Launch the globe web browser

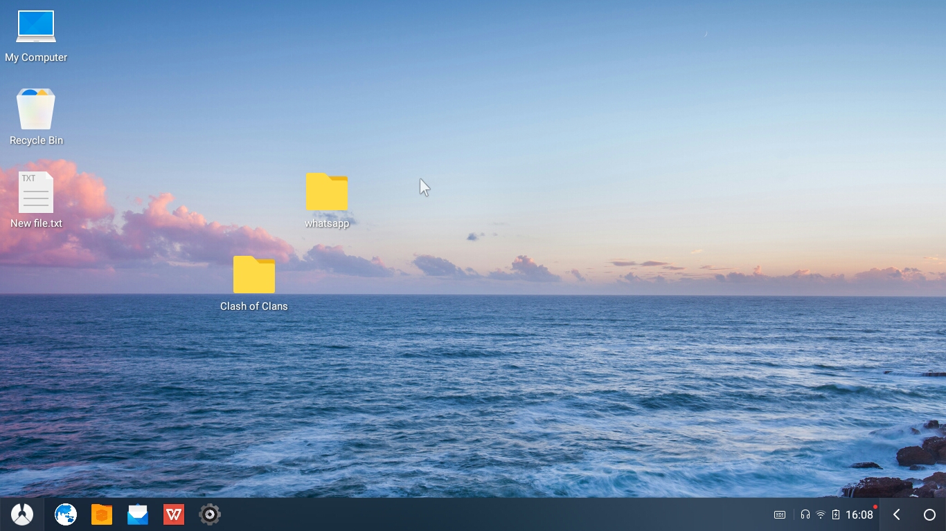click(66, 514)
